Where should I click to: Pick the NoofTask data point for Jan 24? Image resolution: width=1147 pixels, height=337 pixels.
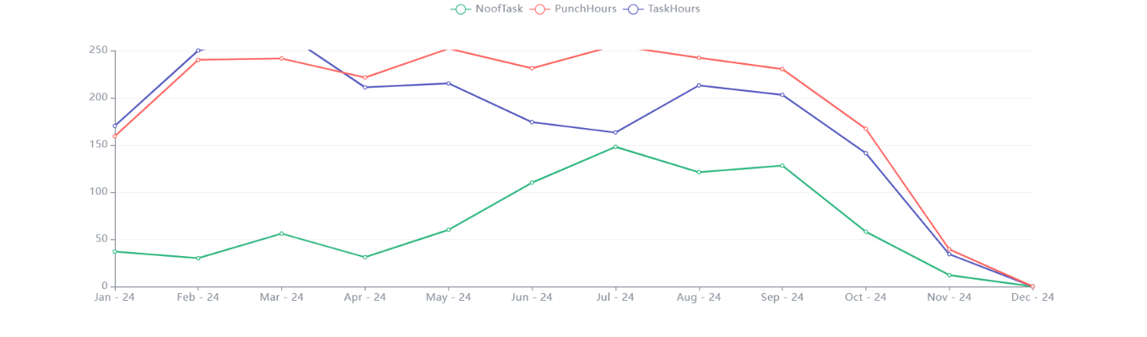(x=115, y=251)
